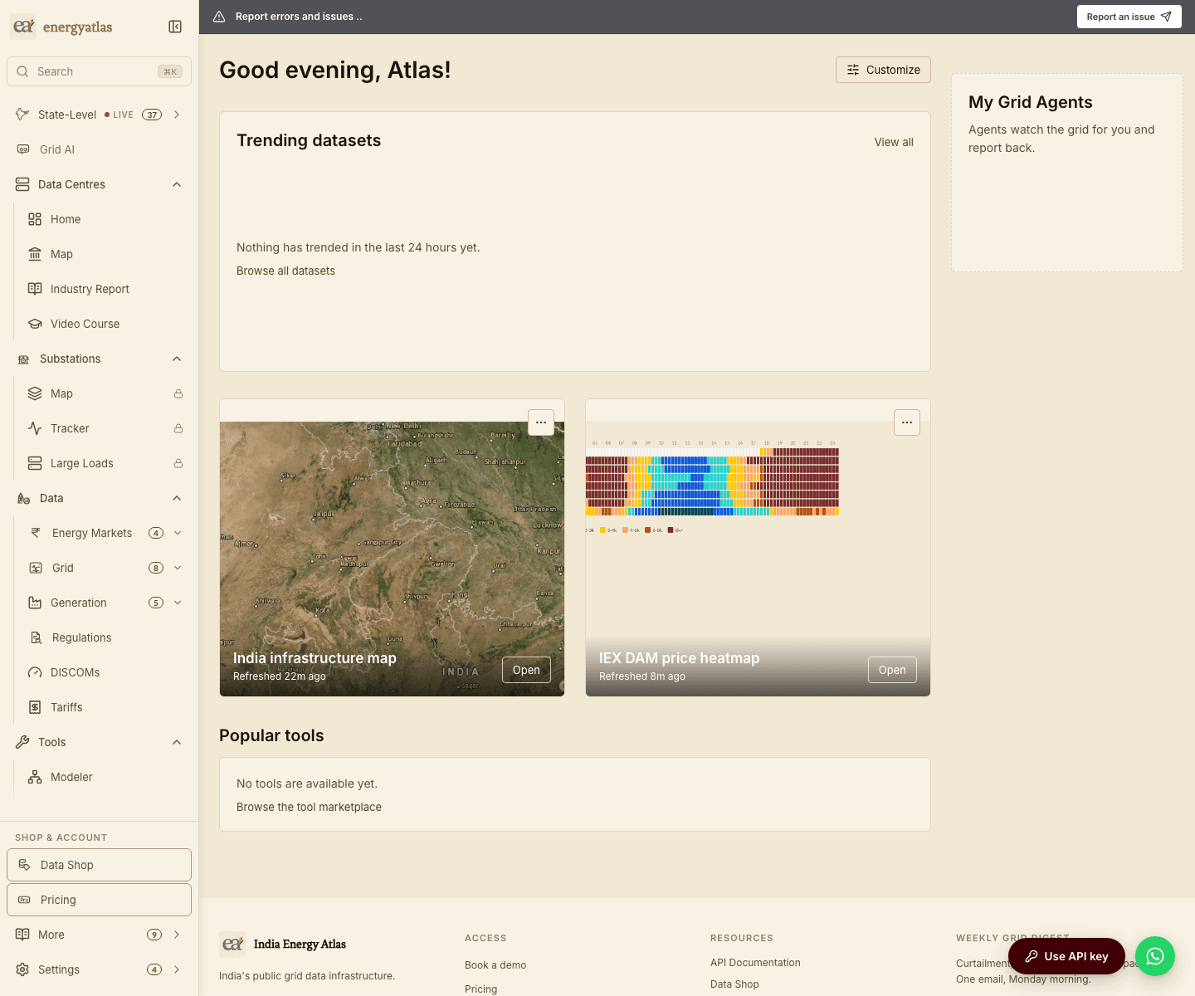Image resolution: width=1195 pixels, height=996 pixels.
Task: Click the Grid AI sidebar icon
Action: [23, 149]
